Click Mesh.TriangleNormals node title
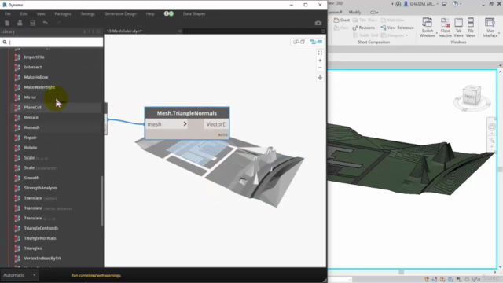The height and width of the screenshot is (283, 503). [x=187, y=113]
